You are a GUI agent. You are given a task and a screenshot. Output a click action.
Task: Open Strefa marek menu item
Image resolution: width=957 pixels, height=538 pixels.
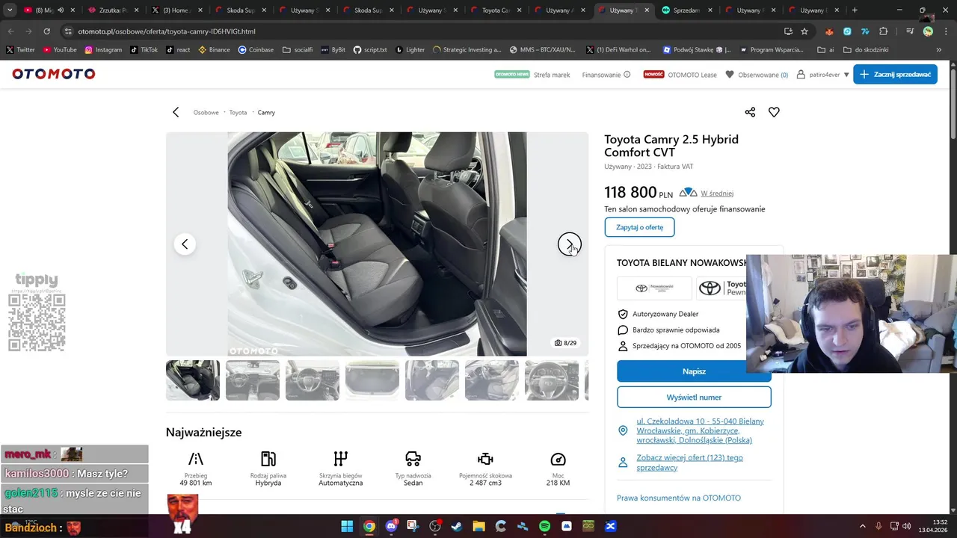pos(552,75)
